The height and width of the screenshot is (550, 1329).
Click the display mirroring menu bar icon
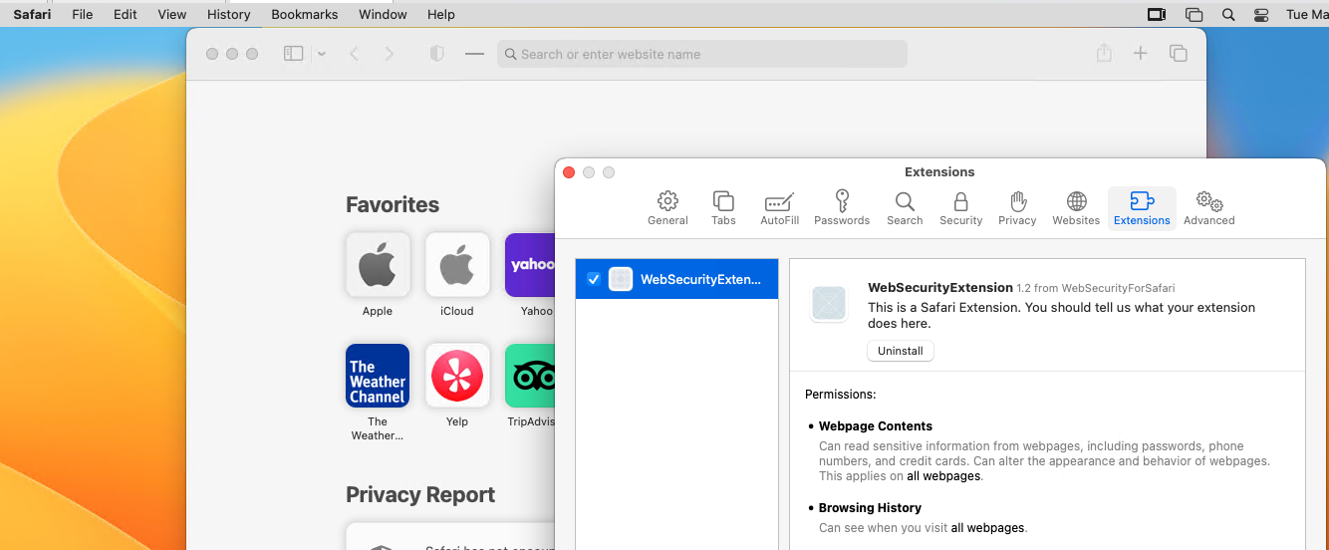click(x=1157, y=14)
